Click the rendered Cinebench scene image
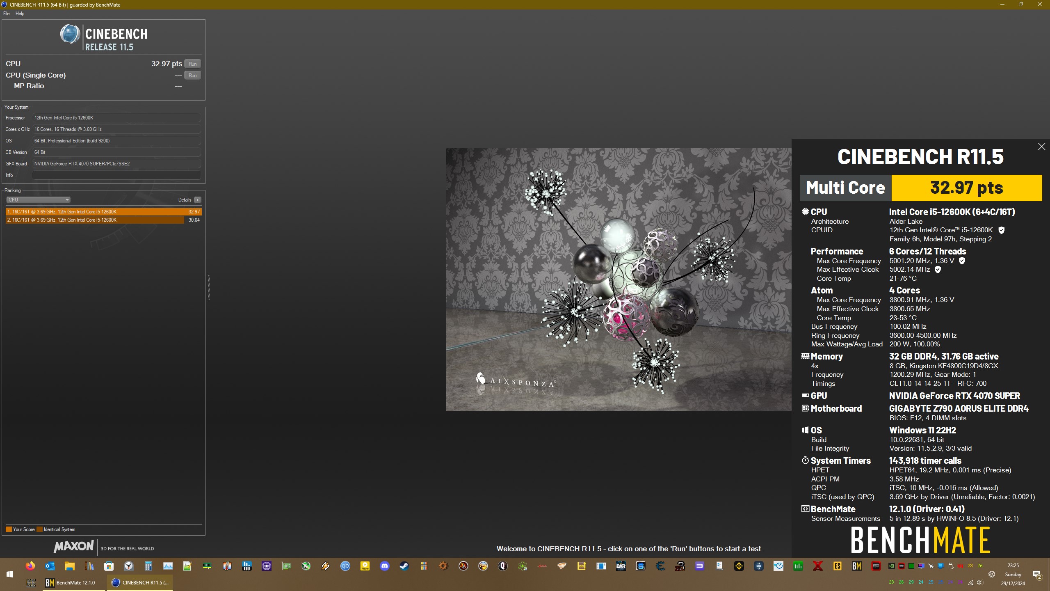Image resolution: width=1050 pixels, height=591 pixels. click(619, 279)
